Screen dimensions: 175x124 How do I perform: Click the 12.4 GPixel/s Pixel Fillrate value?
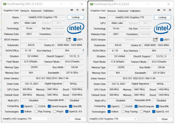click(31, 62)
